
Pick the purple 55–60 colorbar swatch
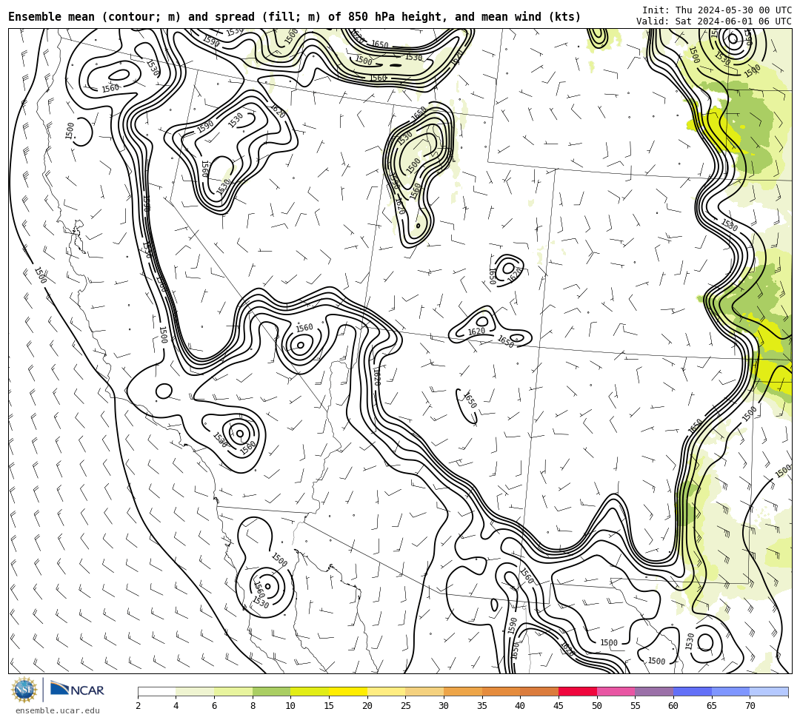[654, 691]
